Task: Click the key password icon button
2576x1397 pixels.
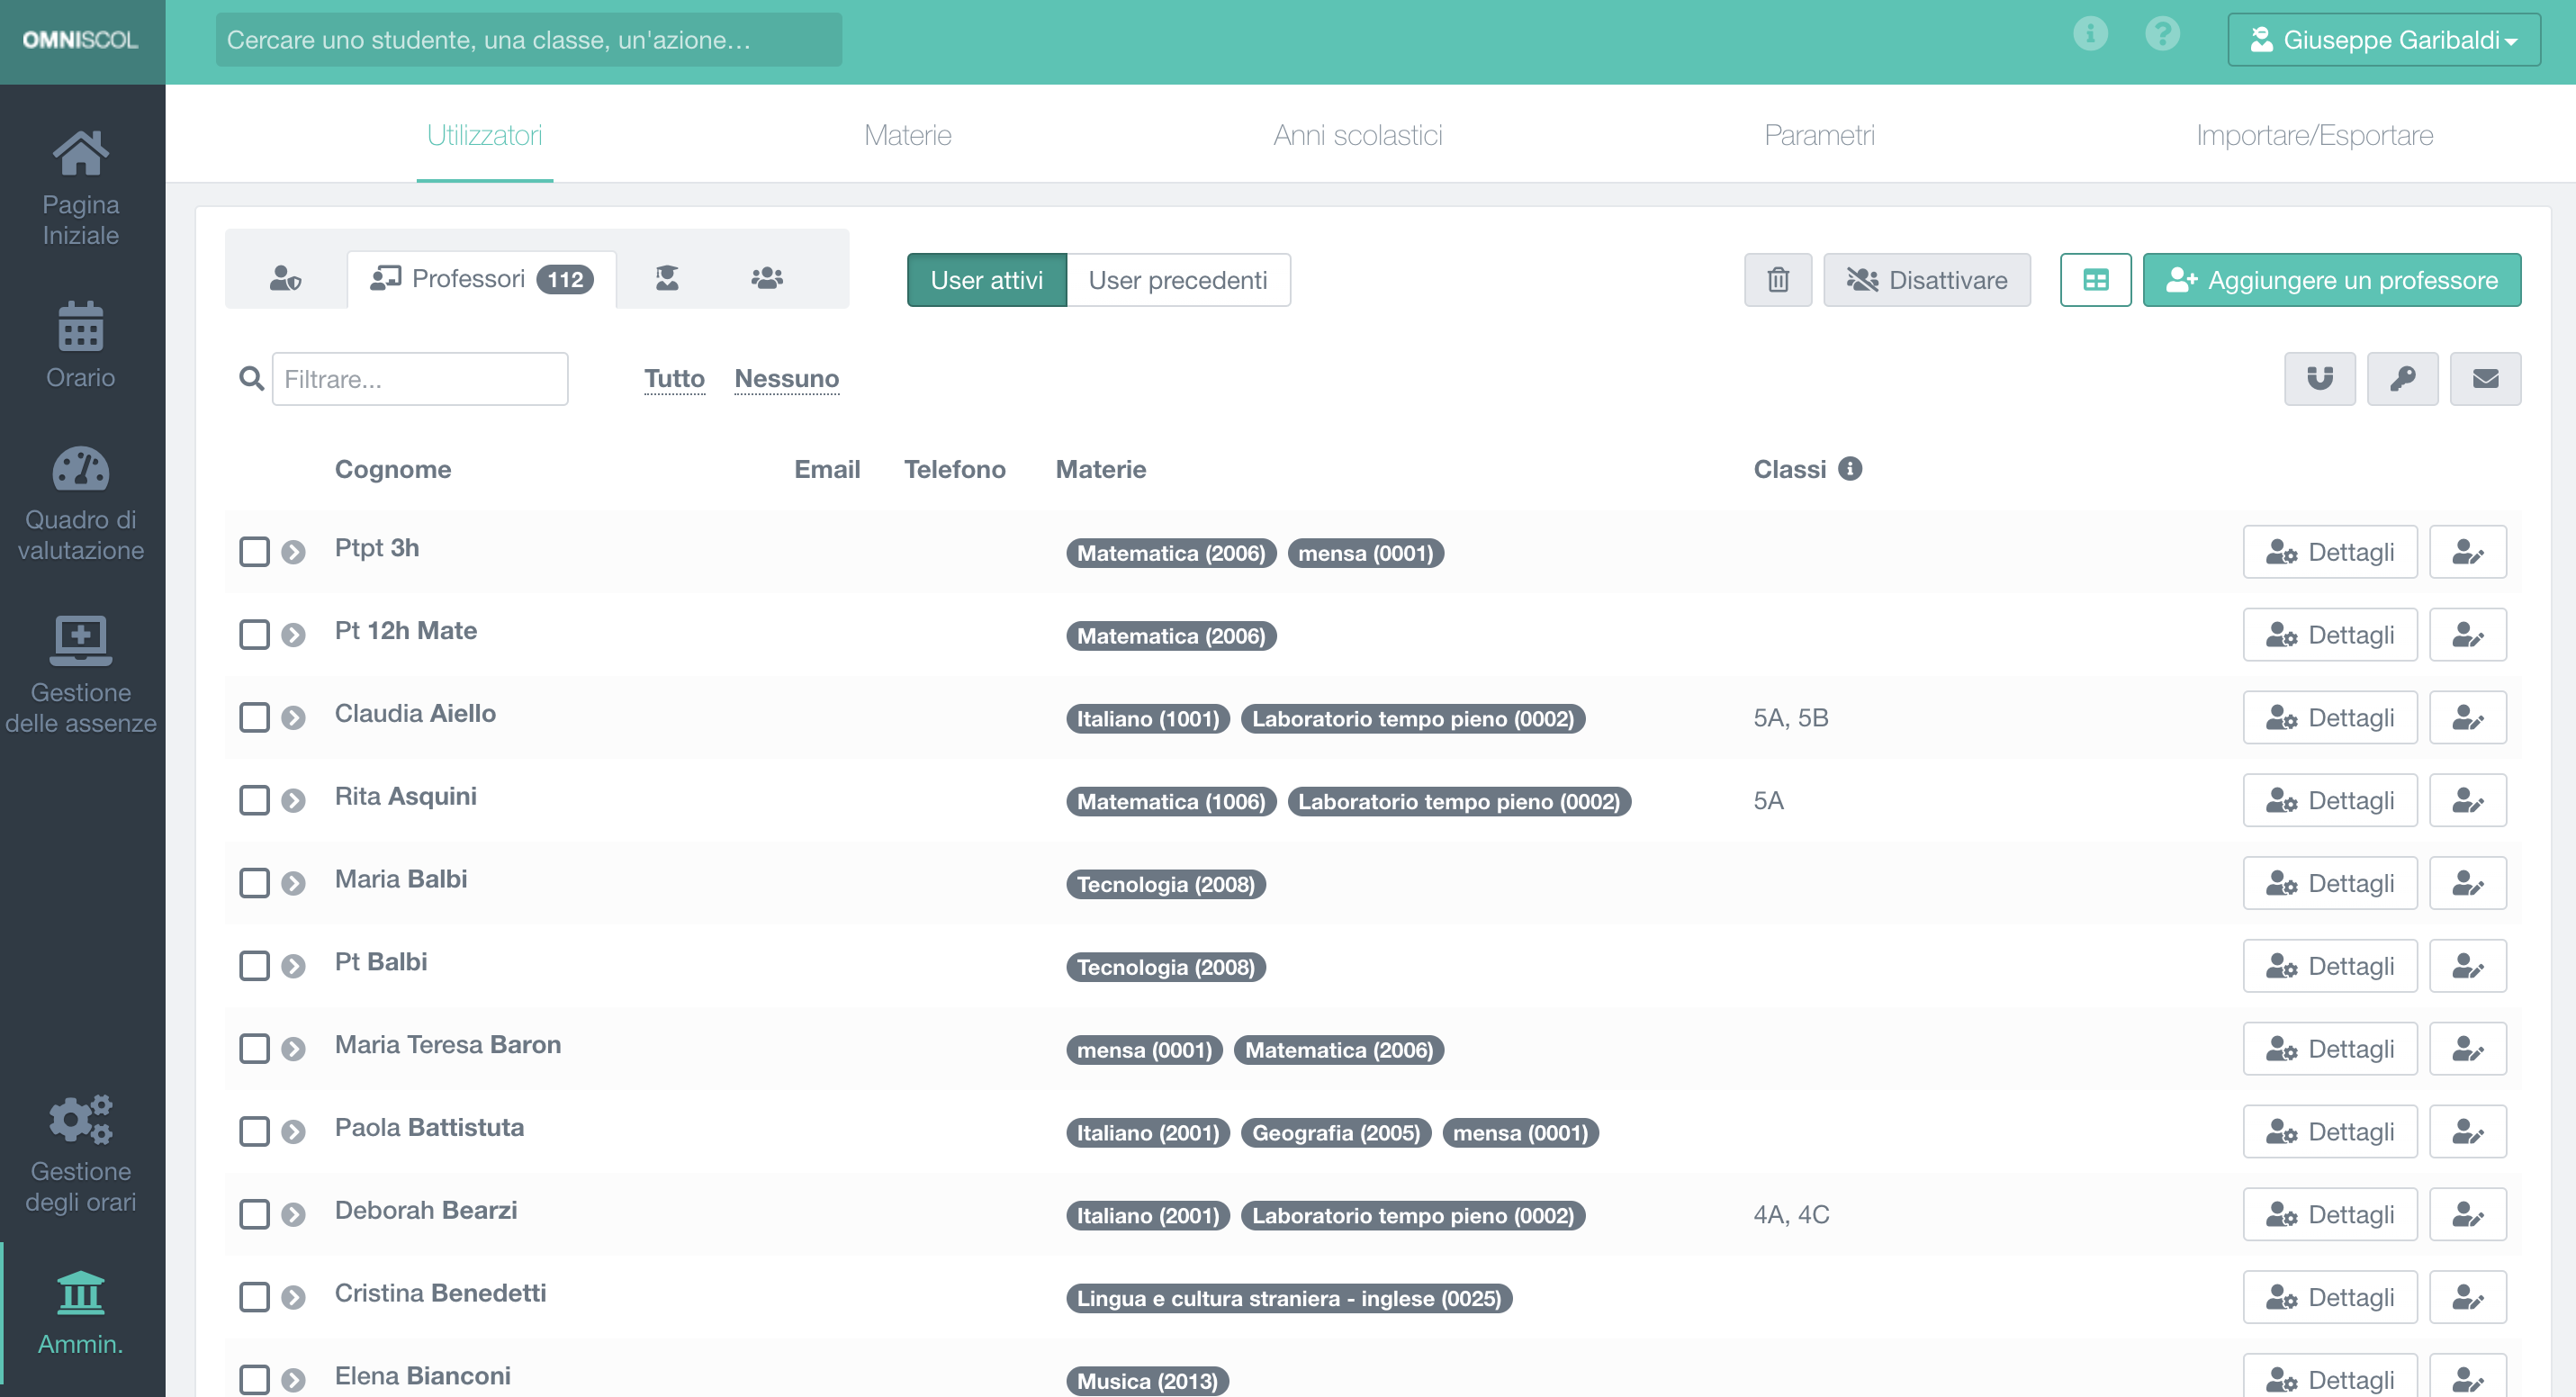Action: [2402, 379]
